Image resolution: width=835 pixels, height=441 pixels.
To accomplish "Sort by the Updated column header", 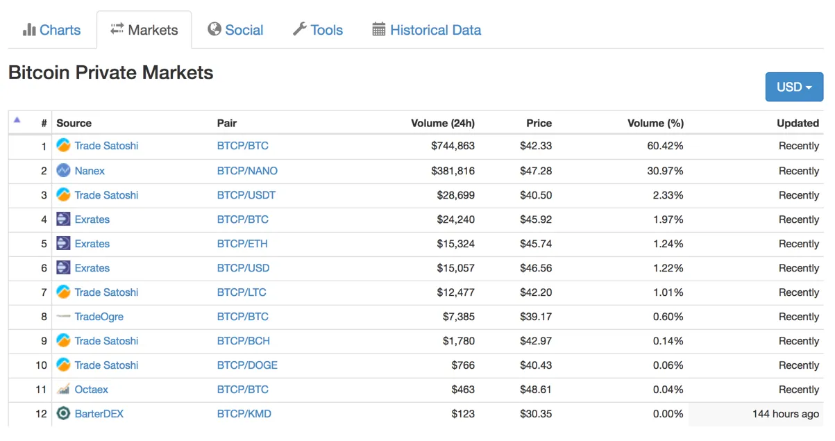I will click(x=798, y=123).
